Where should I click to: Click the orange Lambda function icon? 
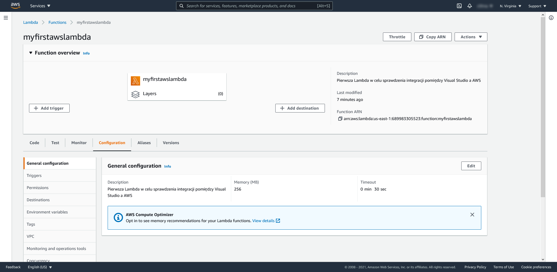pyautogui.click(x=135, y=81)
